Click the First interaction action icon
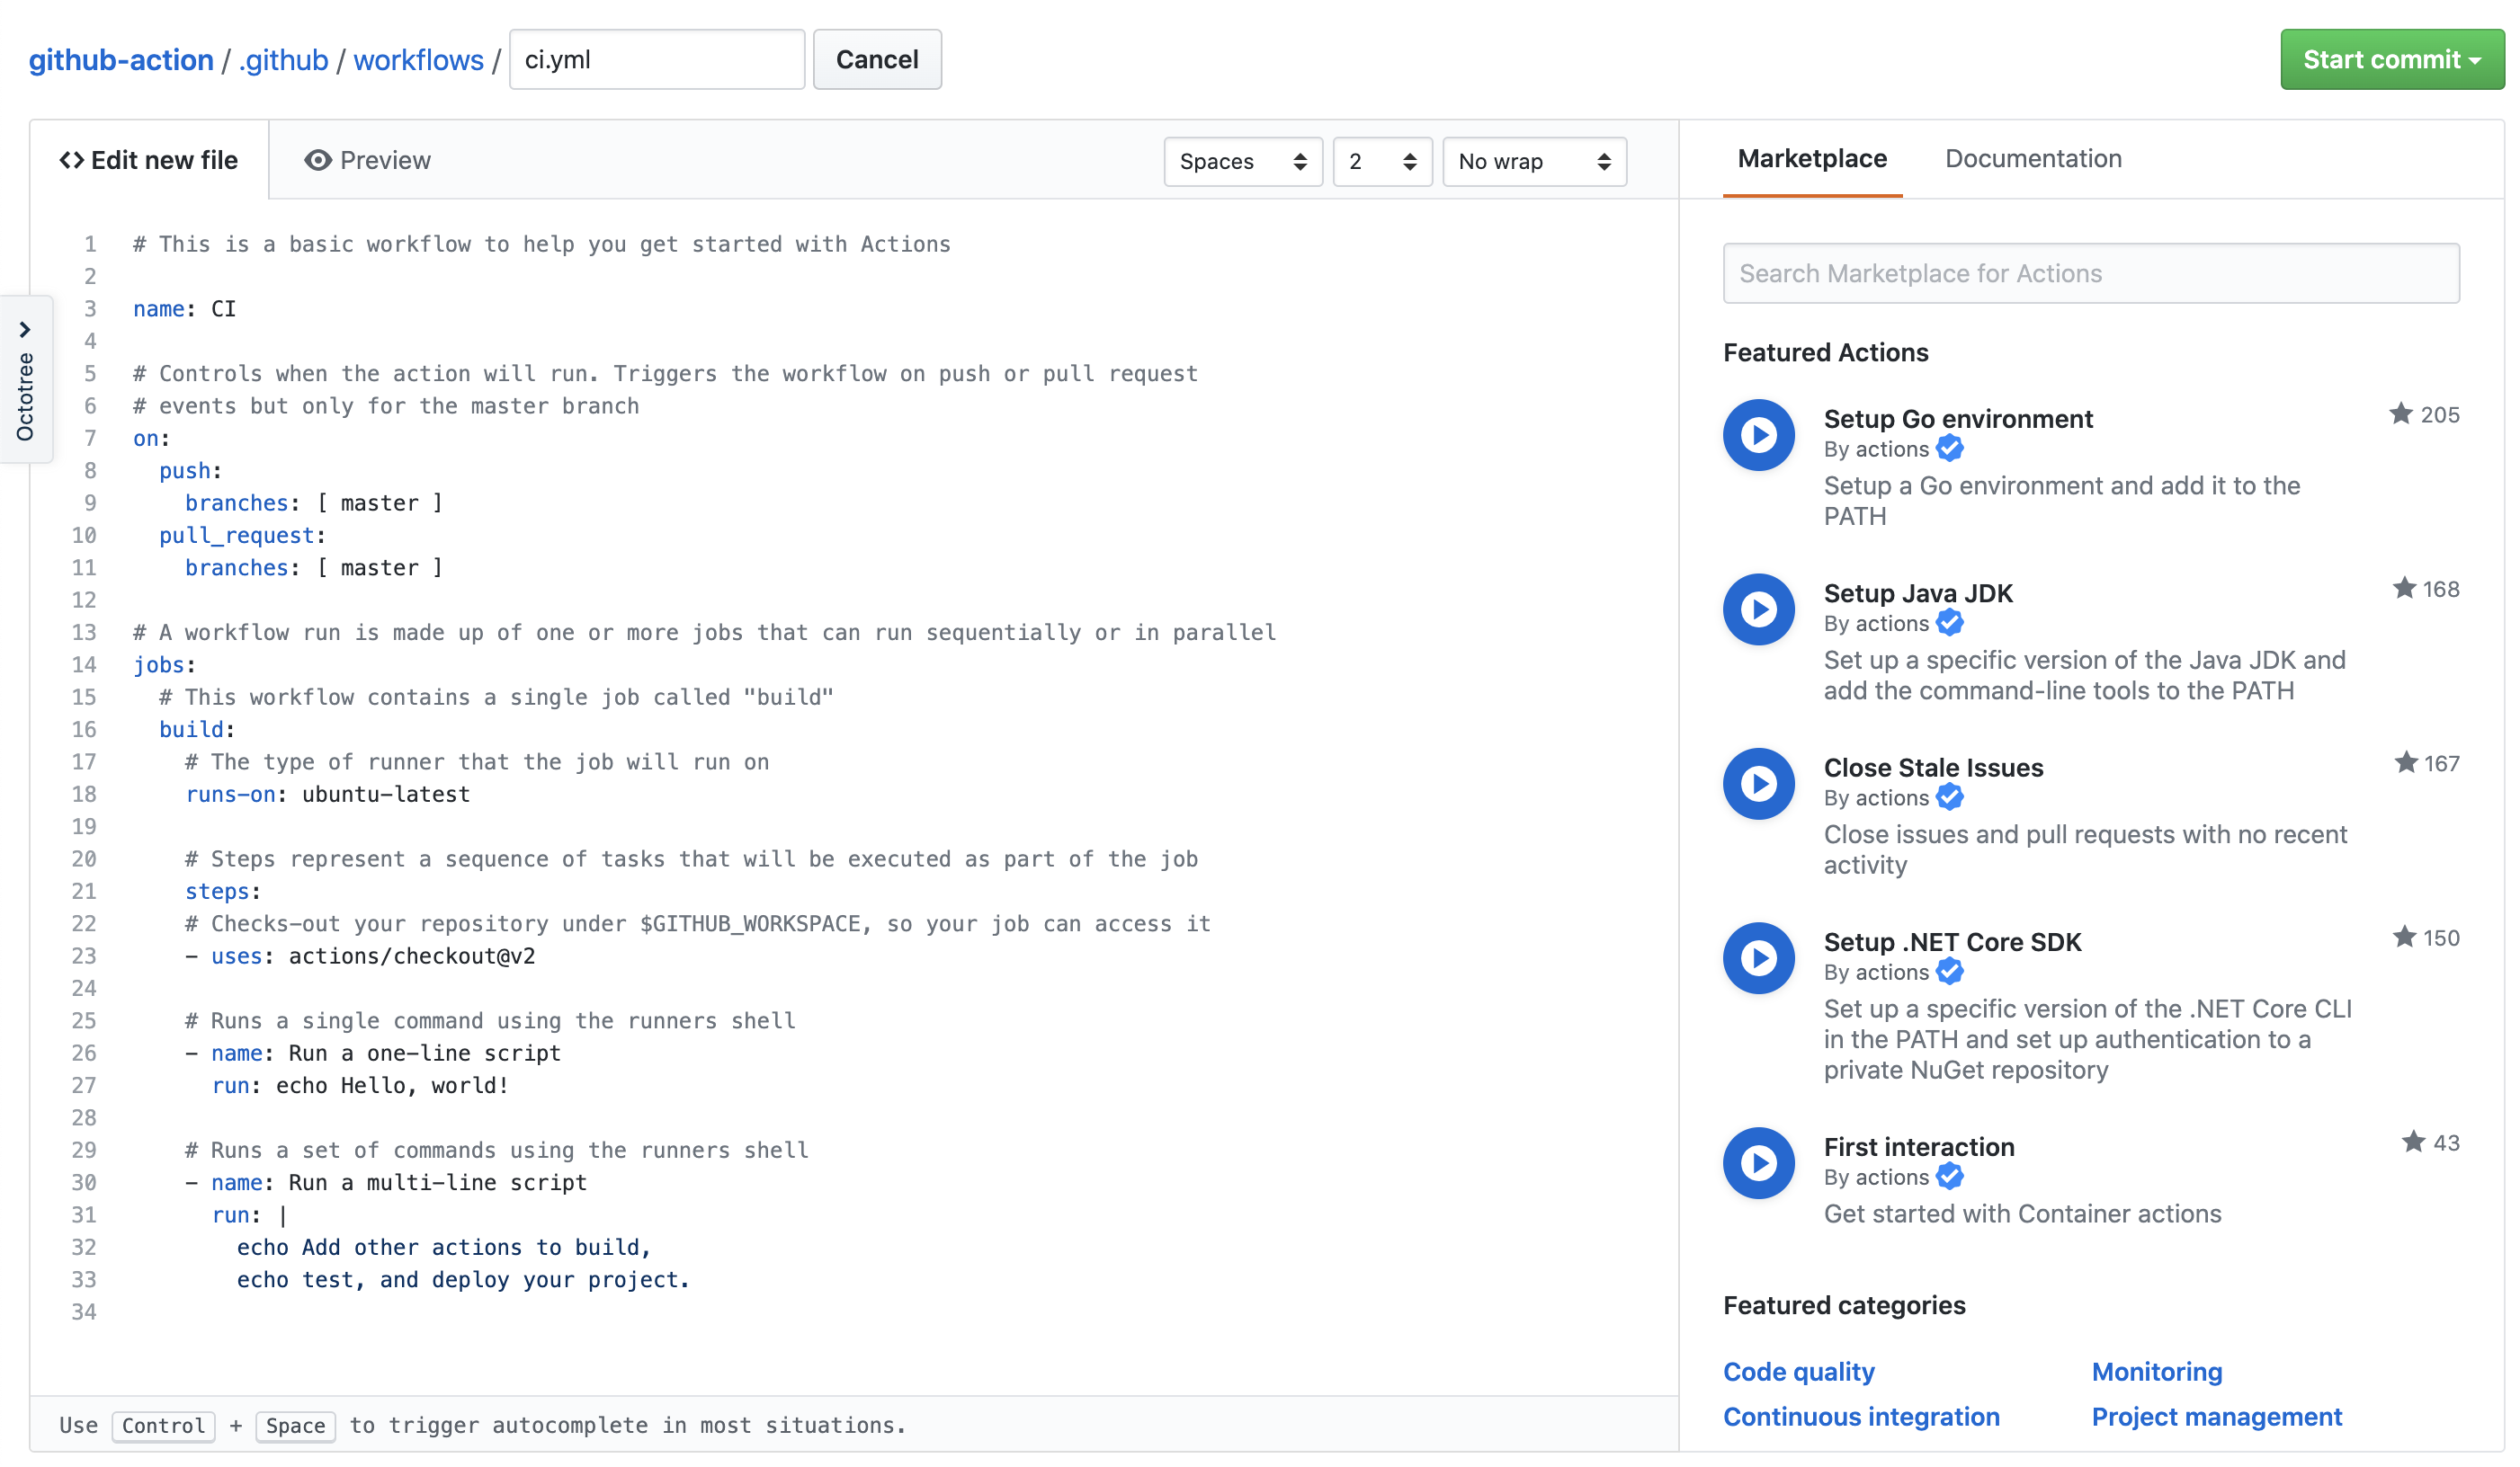2520x1467 pixels. point(1758,1163)
